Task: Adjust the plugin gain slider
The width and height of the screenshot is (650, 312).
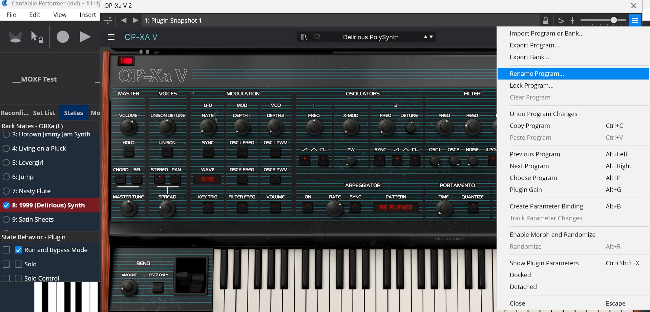Action: (603, 20)
